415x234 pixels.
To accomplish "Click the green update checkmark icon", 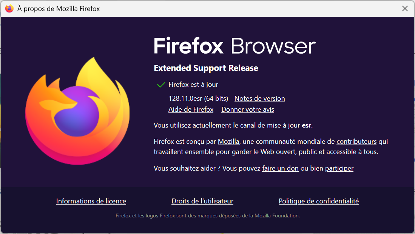I will (161, 85).
